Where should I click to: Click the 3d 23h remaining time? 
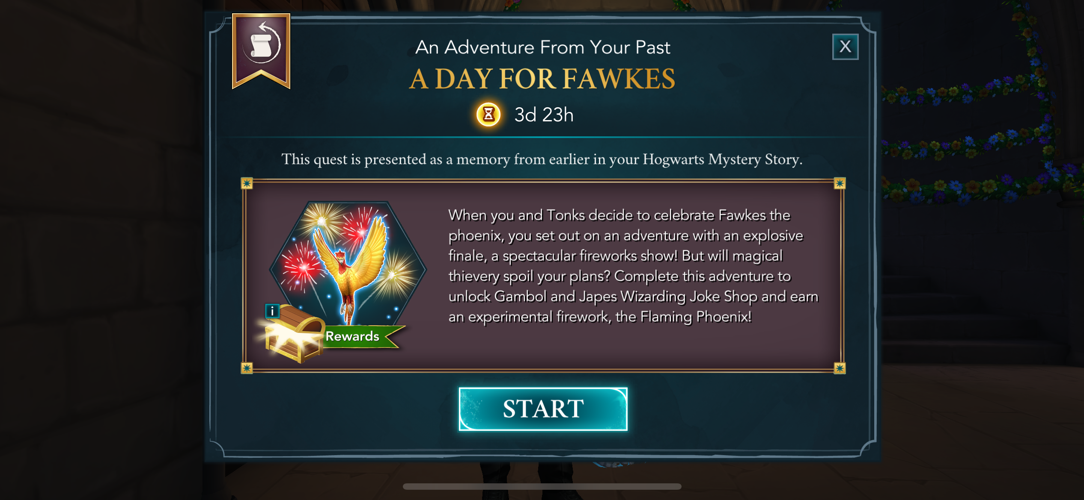click(x=544, y=115)
